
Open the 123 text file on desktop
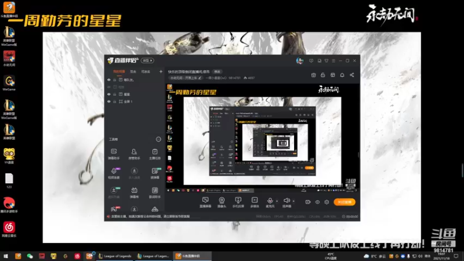coord(9,181)
